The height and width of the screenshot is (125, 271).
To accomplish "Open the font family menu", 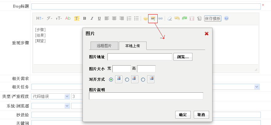I will pos(50,18).
